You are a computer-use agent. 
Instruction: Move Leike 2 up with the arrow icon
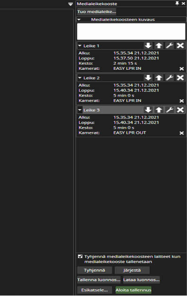[159, 78]
